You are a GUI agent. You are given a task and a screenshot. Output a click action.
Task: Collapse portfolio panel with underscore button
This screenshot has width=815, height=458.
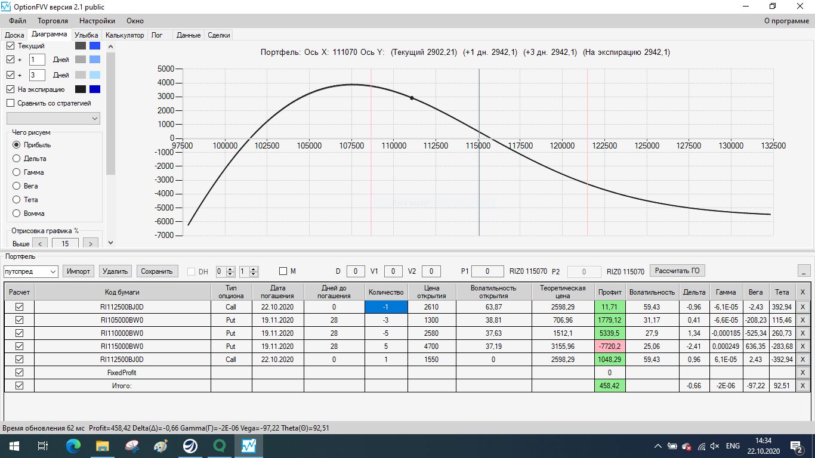point(804,271)
